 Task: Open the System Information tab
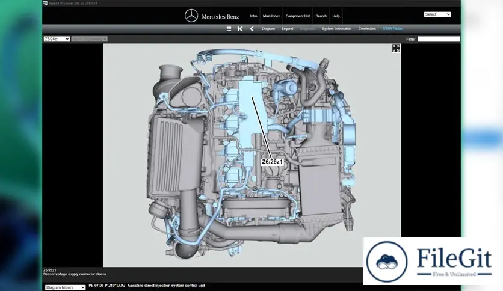337,29
